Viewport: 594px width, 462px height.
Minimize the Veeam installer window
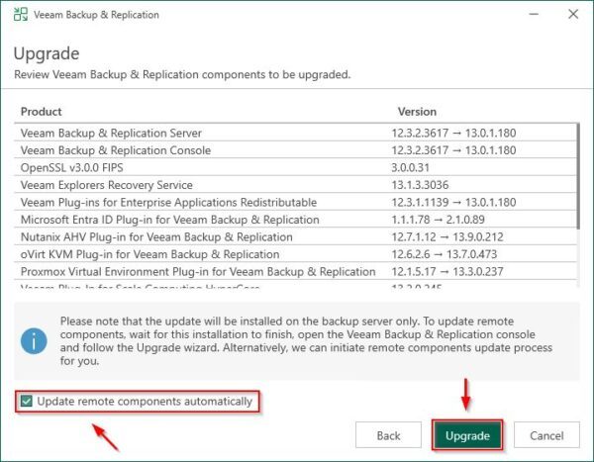tap(534, 15)
